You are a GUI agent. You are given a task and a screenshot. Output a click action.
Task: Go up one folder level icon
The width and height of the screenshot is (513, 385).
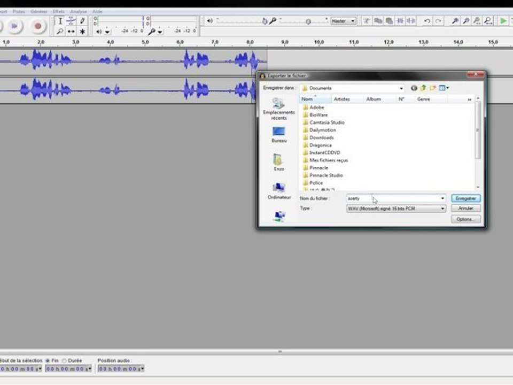(x=423, y=88)
